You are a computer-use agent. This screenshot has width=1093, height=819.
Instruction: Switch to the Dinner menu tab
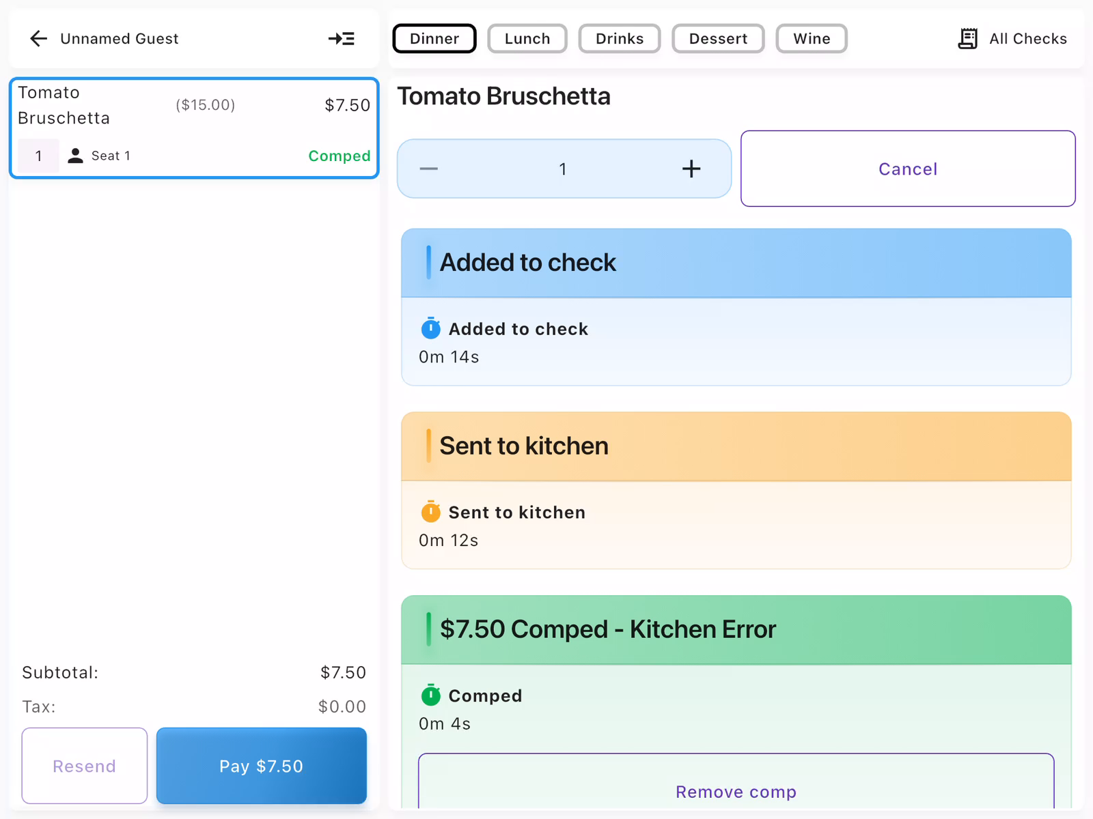(434, 39)
